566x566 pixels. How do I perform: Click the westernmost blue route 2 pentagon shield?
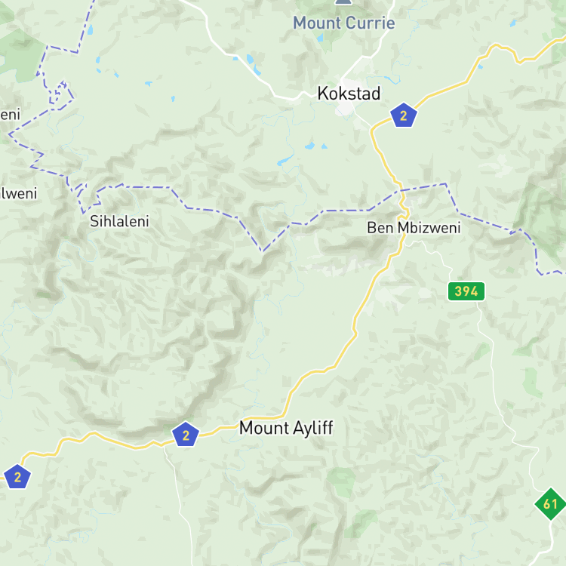coord(17,476)
